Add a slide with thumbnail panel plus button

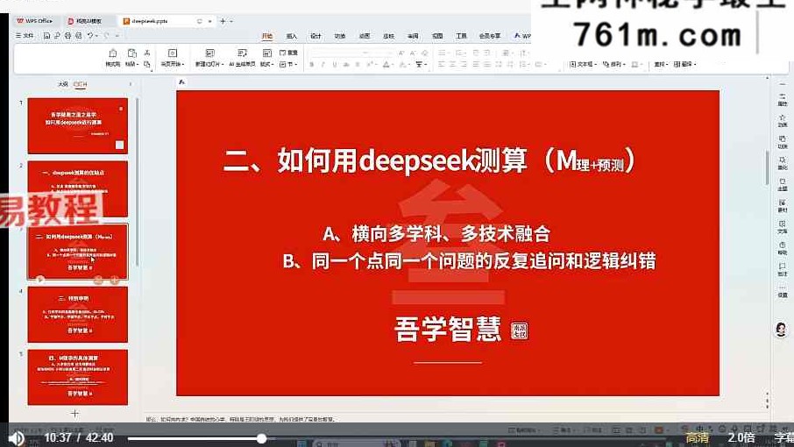[74, 414]
